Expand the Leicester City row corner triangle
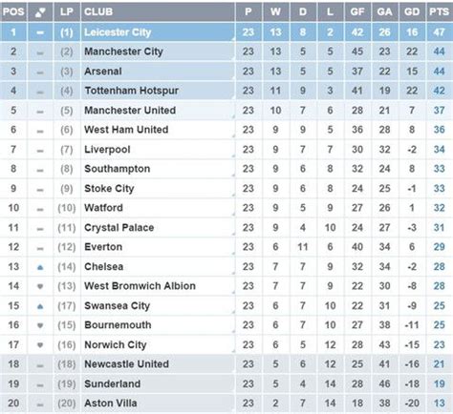Image resolution: width=453 pixels, height=414 pixels. [x=233, y=39]
